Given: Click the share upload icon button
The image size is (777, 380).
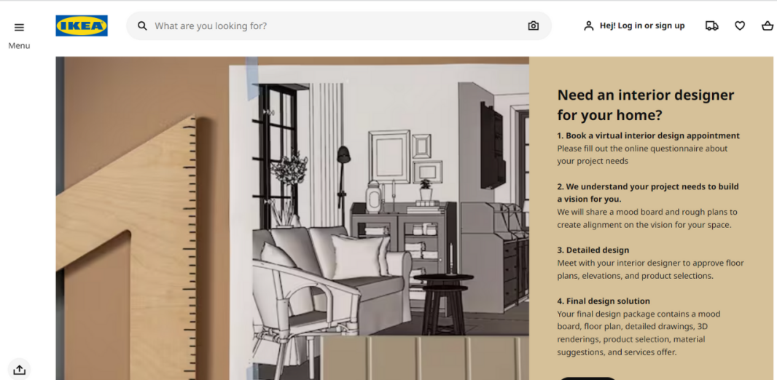Looking at the screenshot, I should tap(19, 369).
